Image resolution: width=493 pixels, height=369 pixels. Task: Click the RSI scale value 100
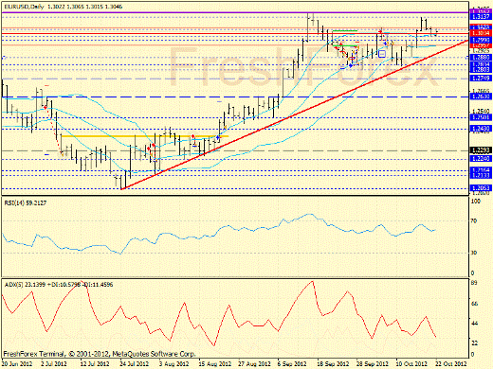click(x=476, y=202)
